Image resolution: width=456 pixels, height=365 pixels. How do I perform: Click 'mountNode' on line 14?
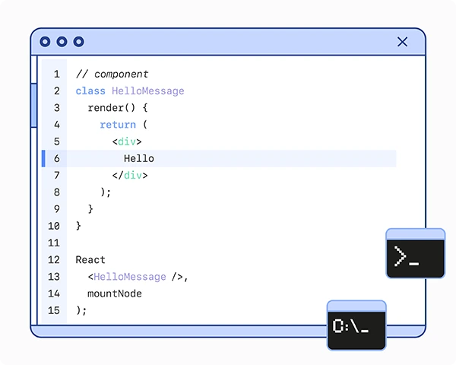click(115, 294)
